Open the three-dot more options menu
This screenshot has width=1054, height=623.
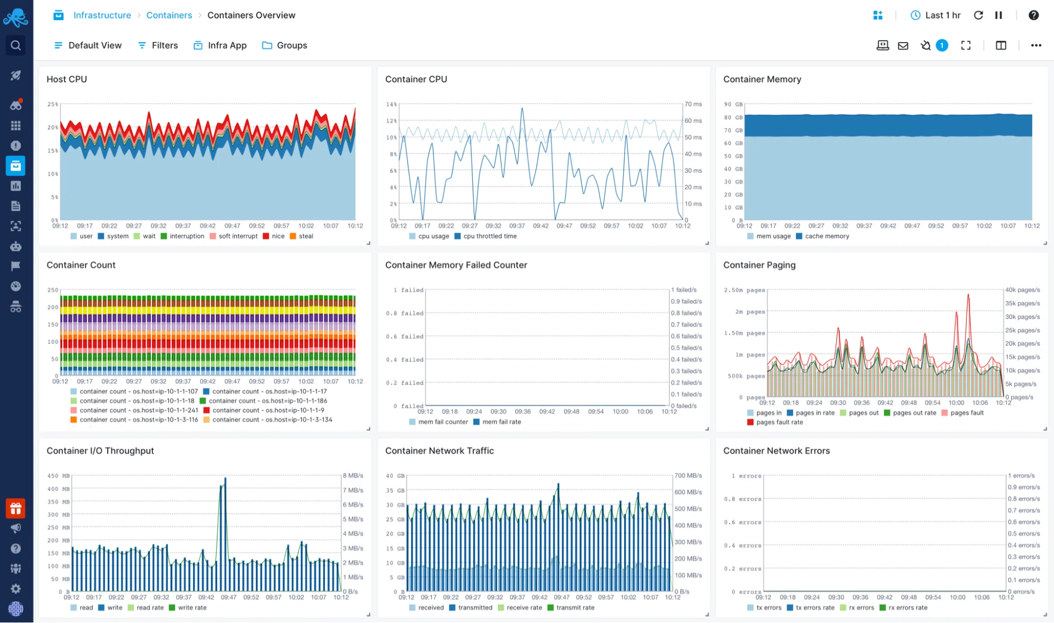pyautogui.click(x=1036, y=45)
